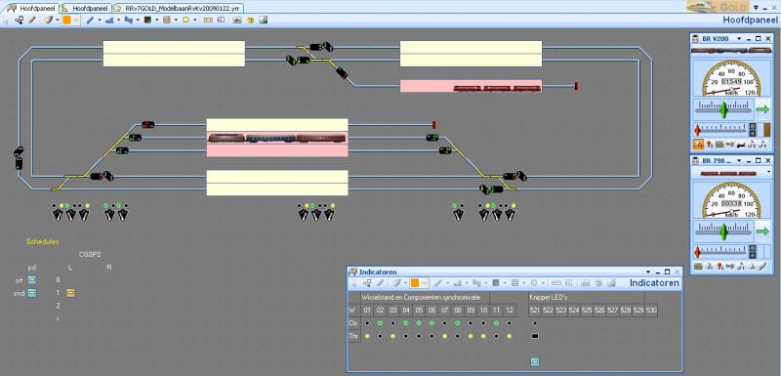Open dropdown next to the orange color swatch

76,20
